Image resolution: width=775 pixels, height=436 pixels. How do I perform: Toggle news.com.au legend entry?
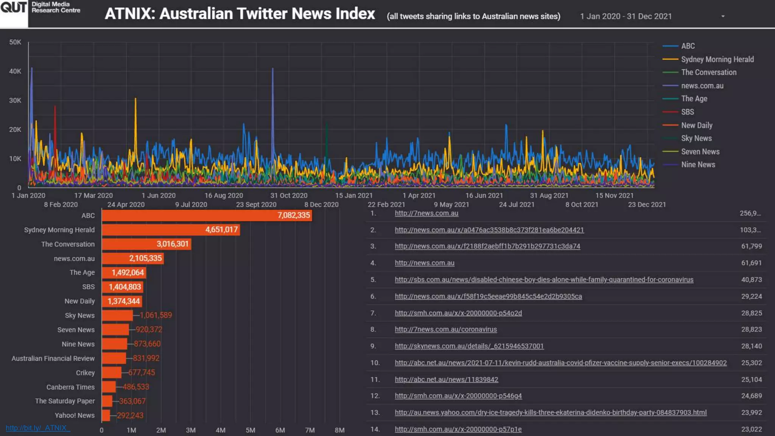(x=702, y=86)
